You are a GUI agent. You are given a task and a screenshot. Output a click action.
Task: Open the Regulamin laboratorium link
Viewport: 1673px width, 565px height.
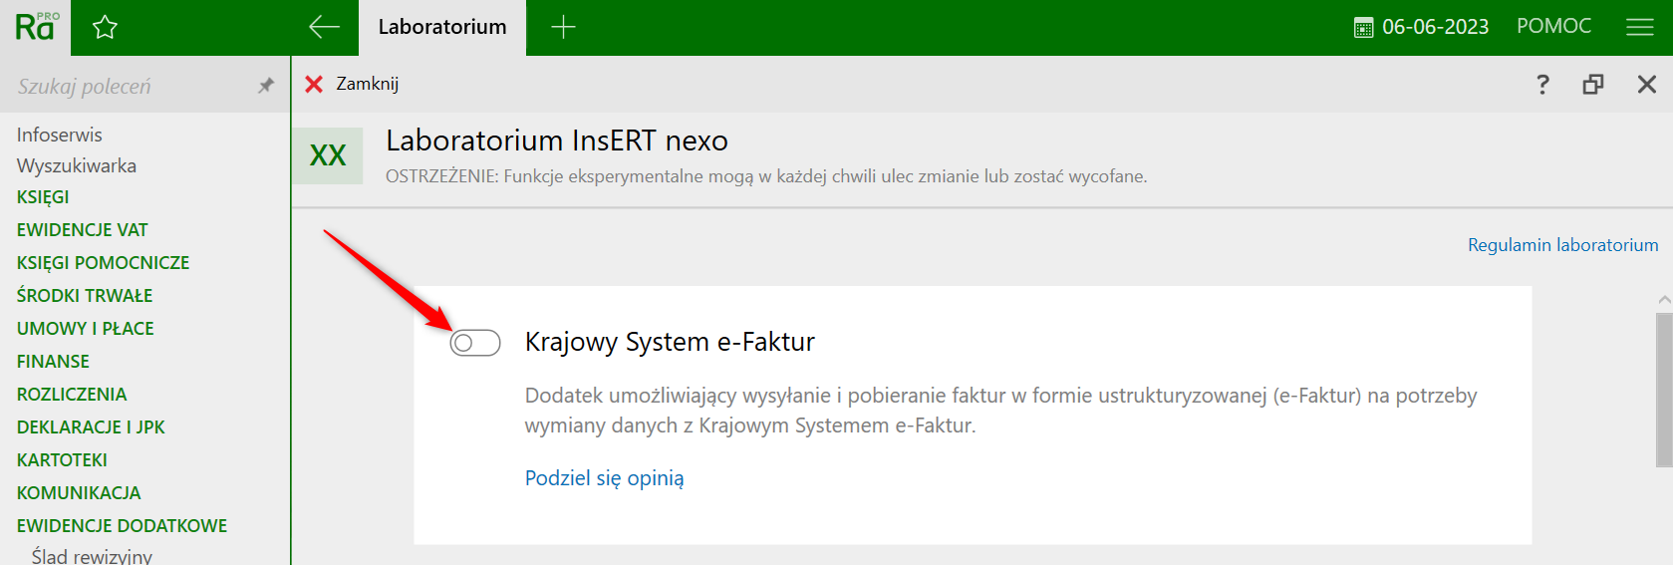click(1562, 245)
